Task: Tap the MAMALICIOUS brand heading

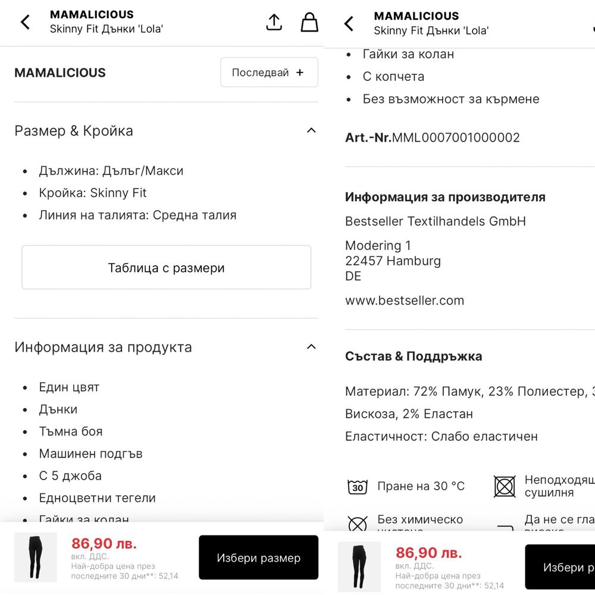Action: coord(60,73)
